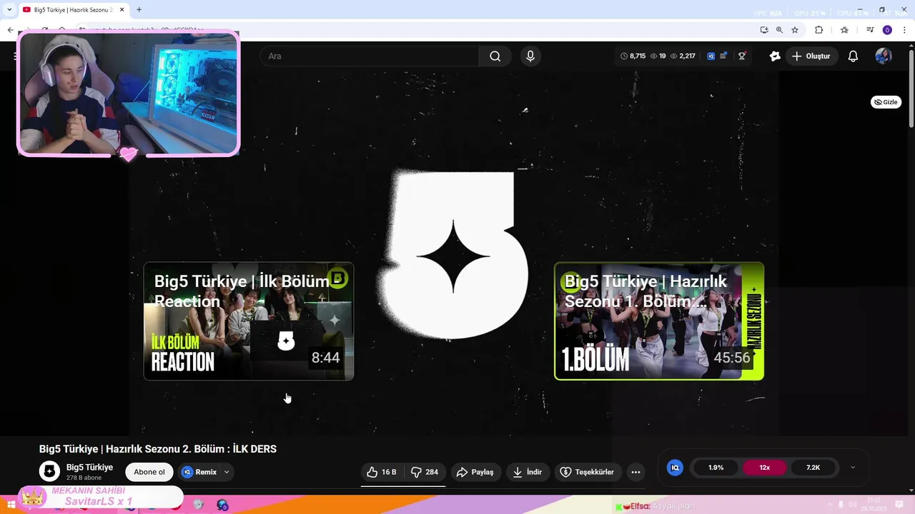Screen dimensions: 915x514
Task: Open the vidIQ list icon beside the logo
Action: (723, 56)
